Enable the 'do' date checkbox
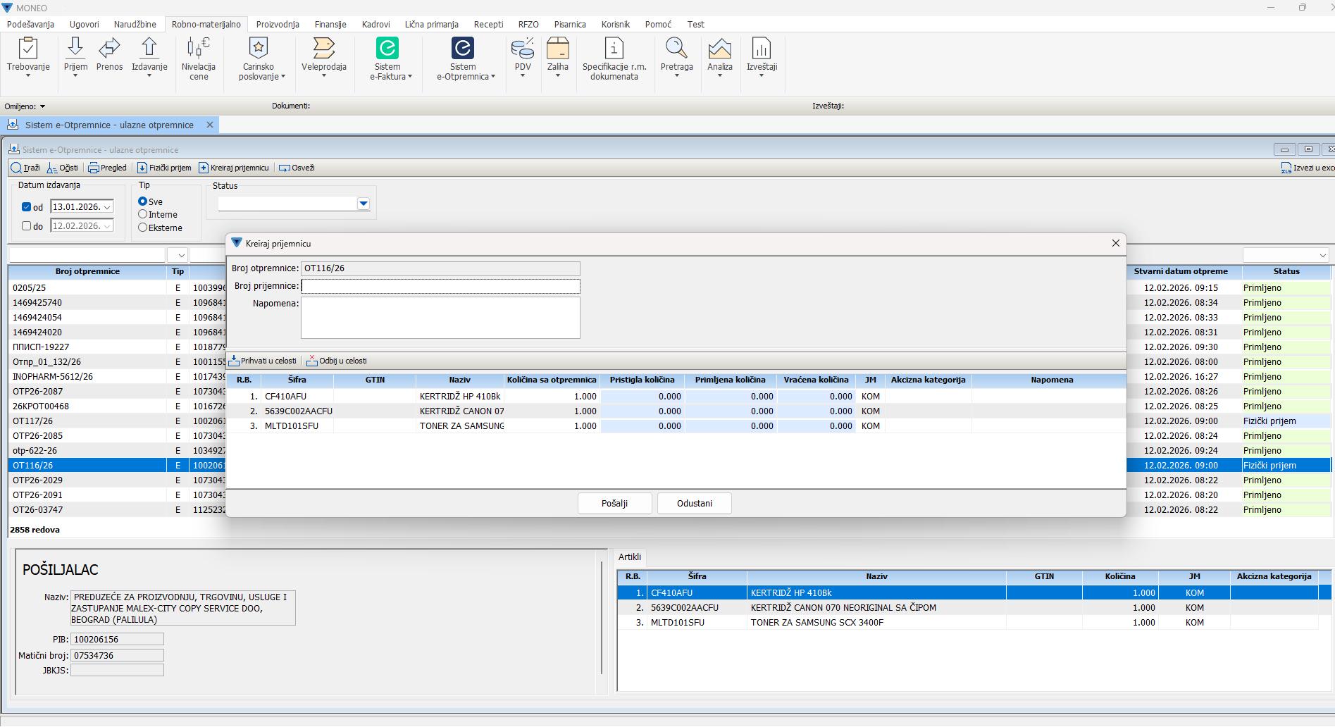Image resolution: width=1335 pixels, height=727 pixels. [27, 226]
